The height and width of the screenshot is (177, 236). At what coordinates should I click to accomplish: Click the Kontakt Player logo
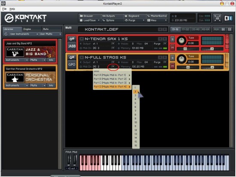pos(26,18)
